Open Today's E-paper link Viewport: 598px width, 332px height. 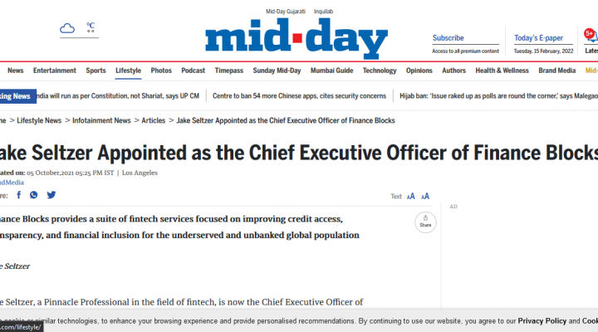click(x=538, y=38)
